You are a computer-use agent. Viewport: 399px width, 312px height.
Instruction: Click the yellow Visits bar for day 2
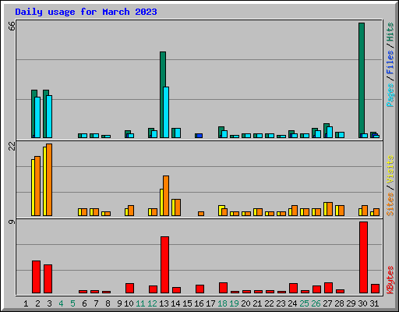click(33, 187)
